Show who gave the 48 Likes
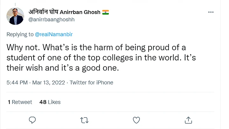Image resolution: width=229 pixels, height=129 pixels. (50, 102)
